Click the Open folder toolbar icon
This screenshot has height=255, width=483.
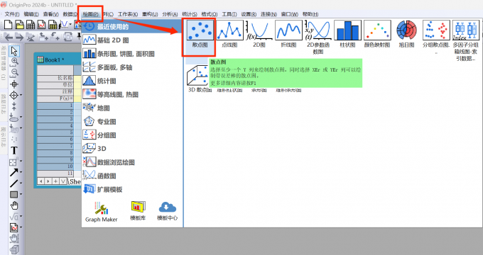click(x=19, y=24)
